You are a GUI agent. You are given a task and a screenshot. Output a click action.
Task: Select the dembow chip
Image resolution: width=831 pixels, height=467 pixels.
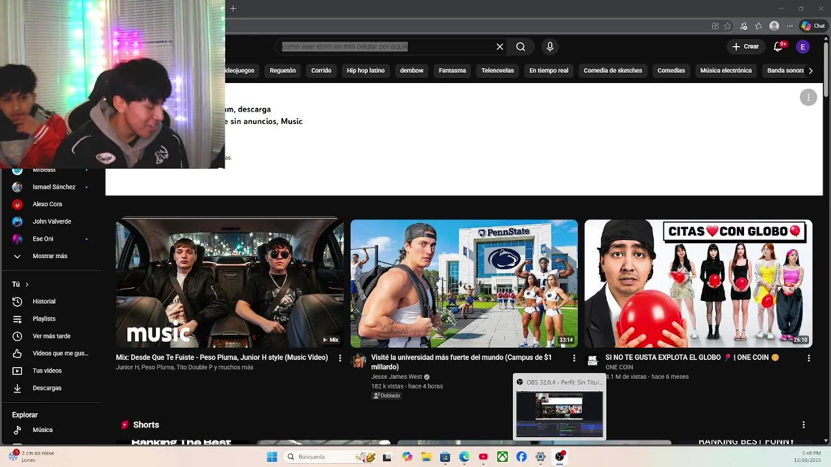pyautogui.click(x=412, y=71)
